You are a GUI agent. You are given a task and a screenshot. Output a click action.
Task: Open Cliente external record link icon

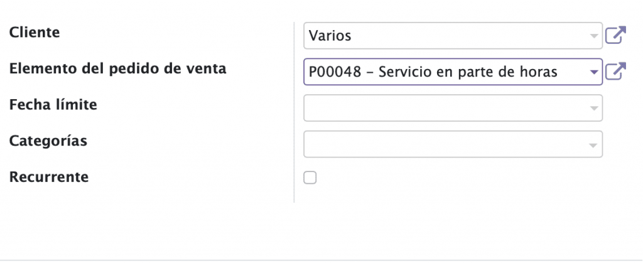616,35
